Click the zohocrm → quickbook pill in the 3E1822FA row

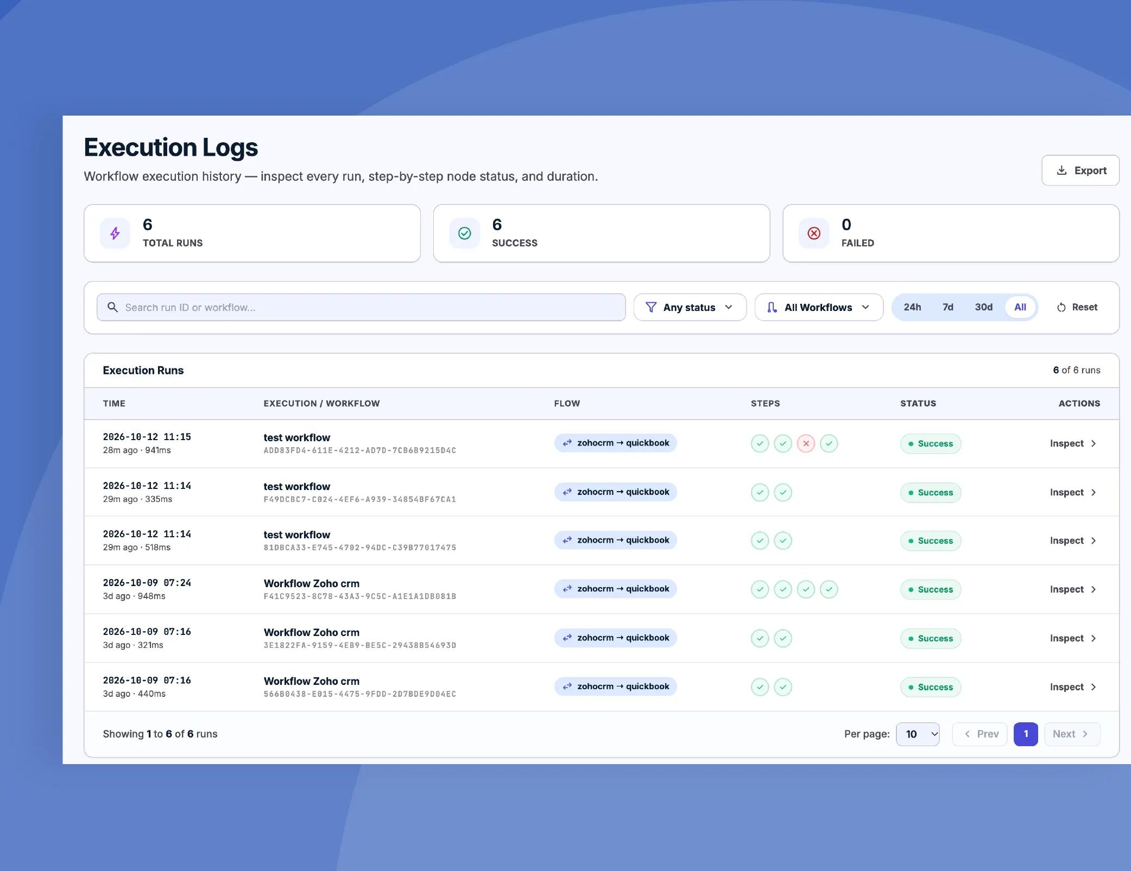pyautogui.click(x=616, y=638)
